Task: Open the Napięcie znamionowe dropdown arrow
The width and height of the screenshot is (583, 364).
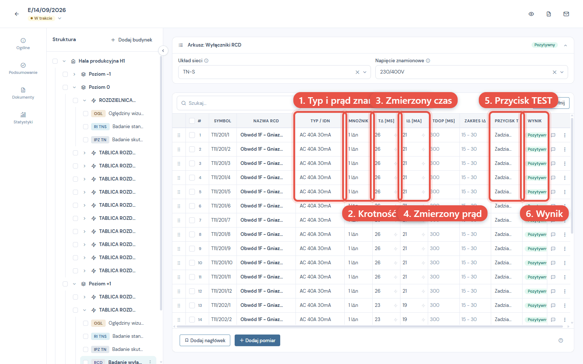Action: tap(562, 72)
